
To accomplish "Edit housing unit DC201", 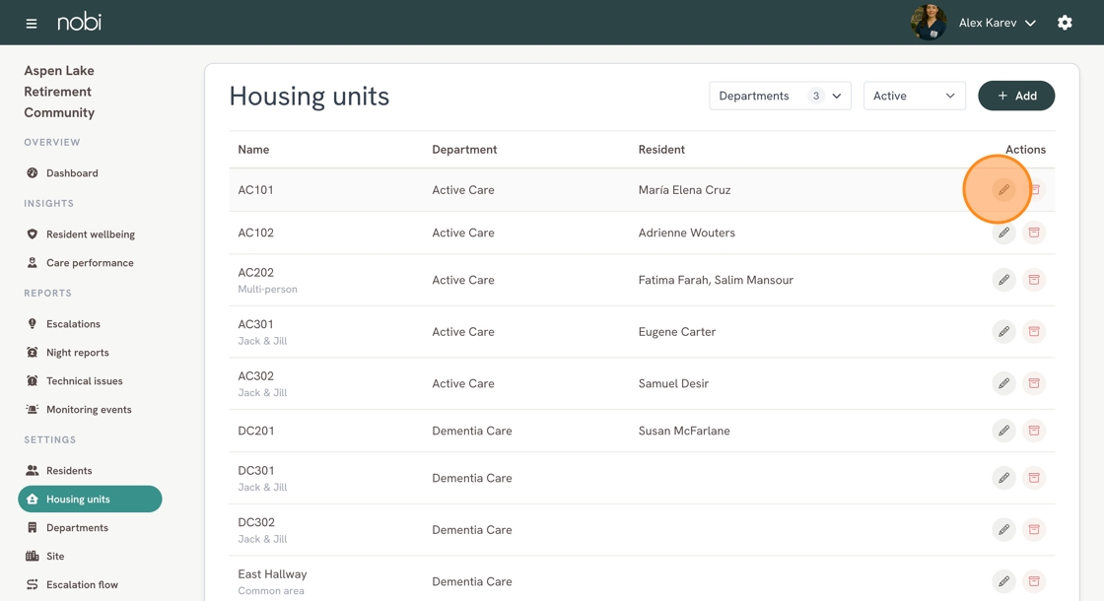I will click(x=1003, y=431).
